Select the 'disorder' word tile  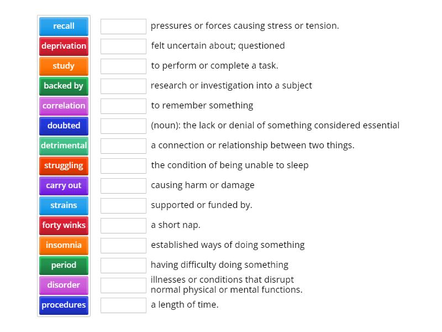click(x=64, y=285)
